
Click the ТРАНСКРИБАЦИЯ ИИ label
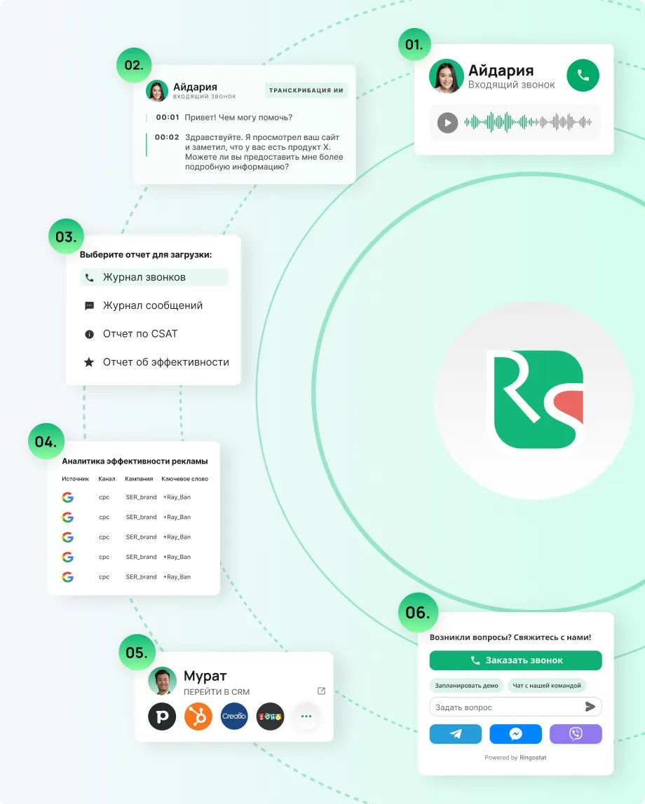pyautogui.click(x=306, y=90)
